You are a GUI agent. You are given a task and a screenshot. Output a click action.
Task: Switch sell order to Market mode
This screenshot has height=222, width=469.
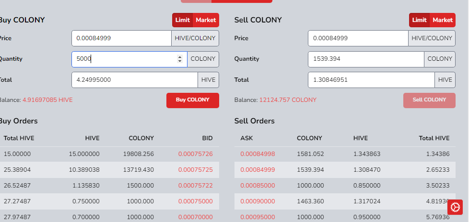point(442,20)
